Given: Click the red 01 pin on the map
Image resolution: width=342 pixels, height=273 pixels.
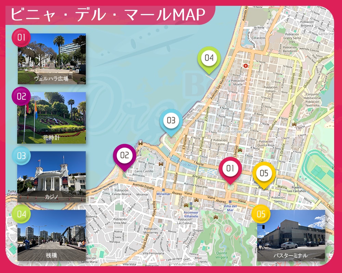Looking at the screenshot, I should point(230,168).
